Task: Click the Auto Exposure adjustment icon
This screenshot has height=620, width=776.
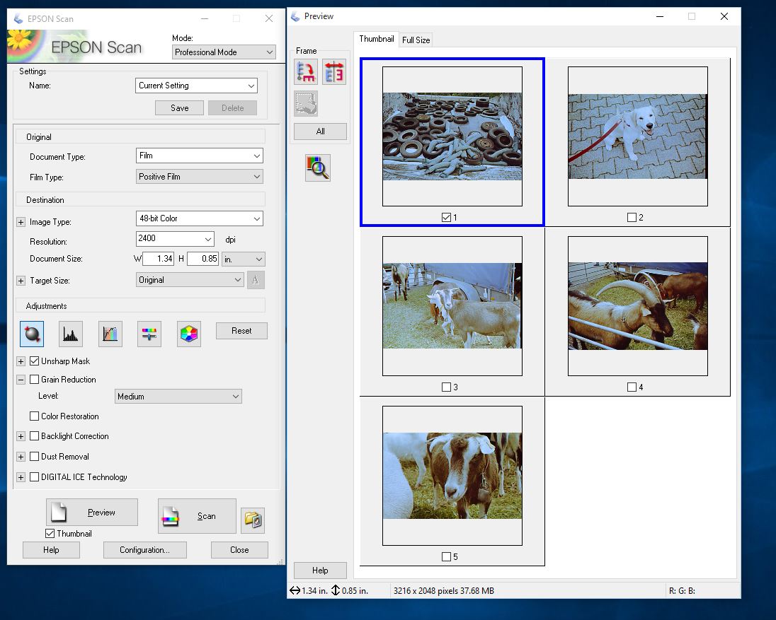Action: tap(32, 334)
